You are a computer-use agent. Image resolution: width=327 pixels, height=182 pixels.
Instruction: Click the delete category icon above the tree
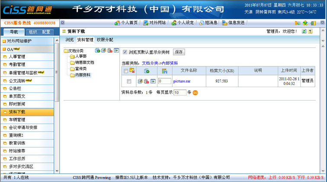[110, 50]
